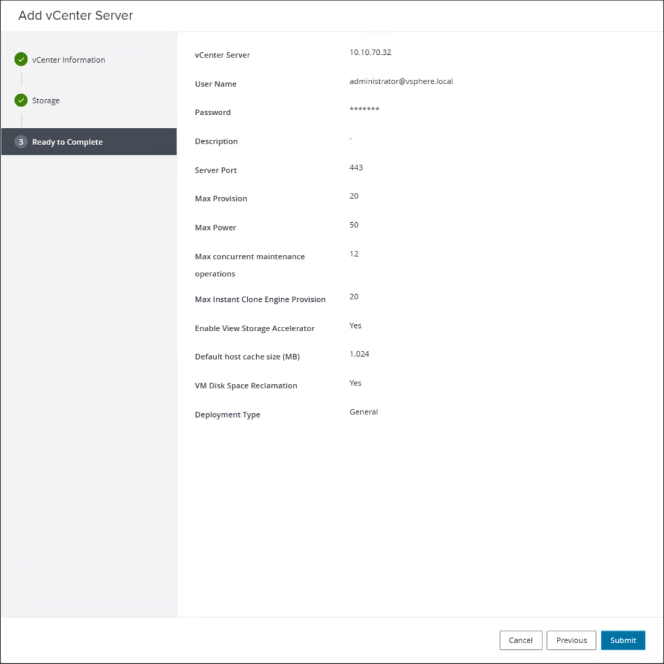664x664 pixels.
Task: Click the Deployment Type value General
Action: 363,412
